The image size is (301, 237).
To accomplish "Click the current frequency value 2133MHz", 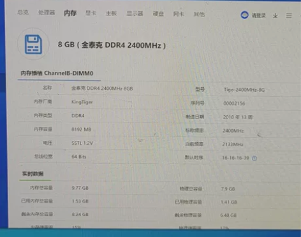I will point(233,144).
